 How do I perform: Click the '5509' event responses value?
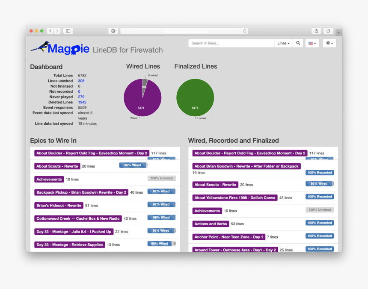[82, 108]
